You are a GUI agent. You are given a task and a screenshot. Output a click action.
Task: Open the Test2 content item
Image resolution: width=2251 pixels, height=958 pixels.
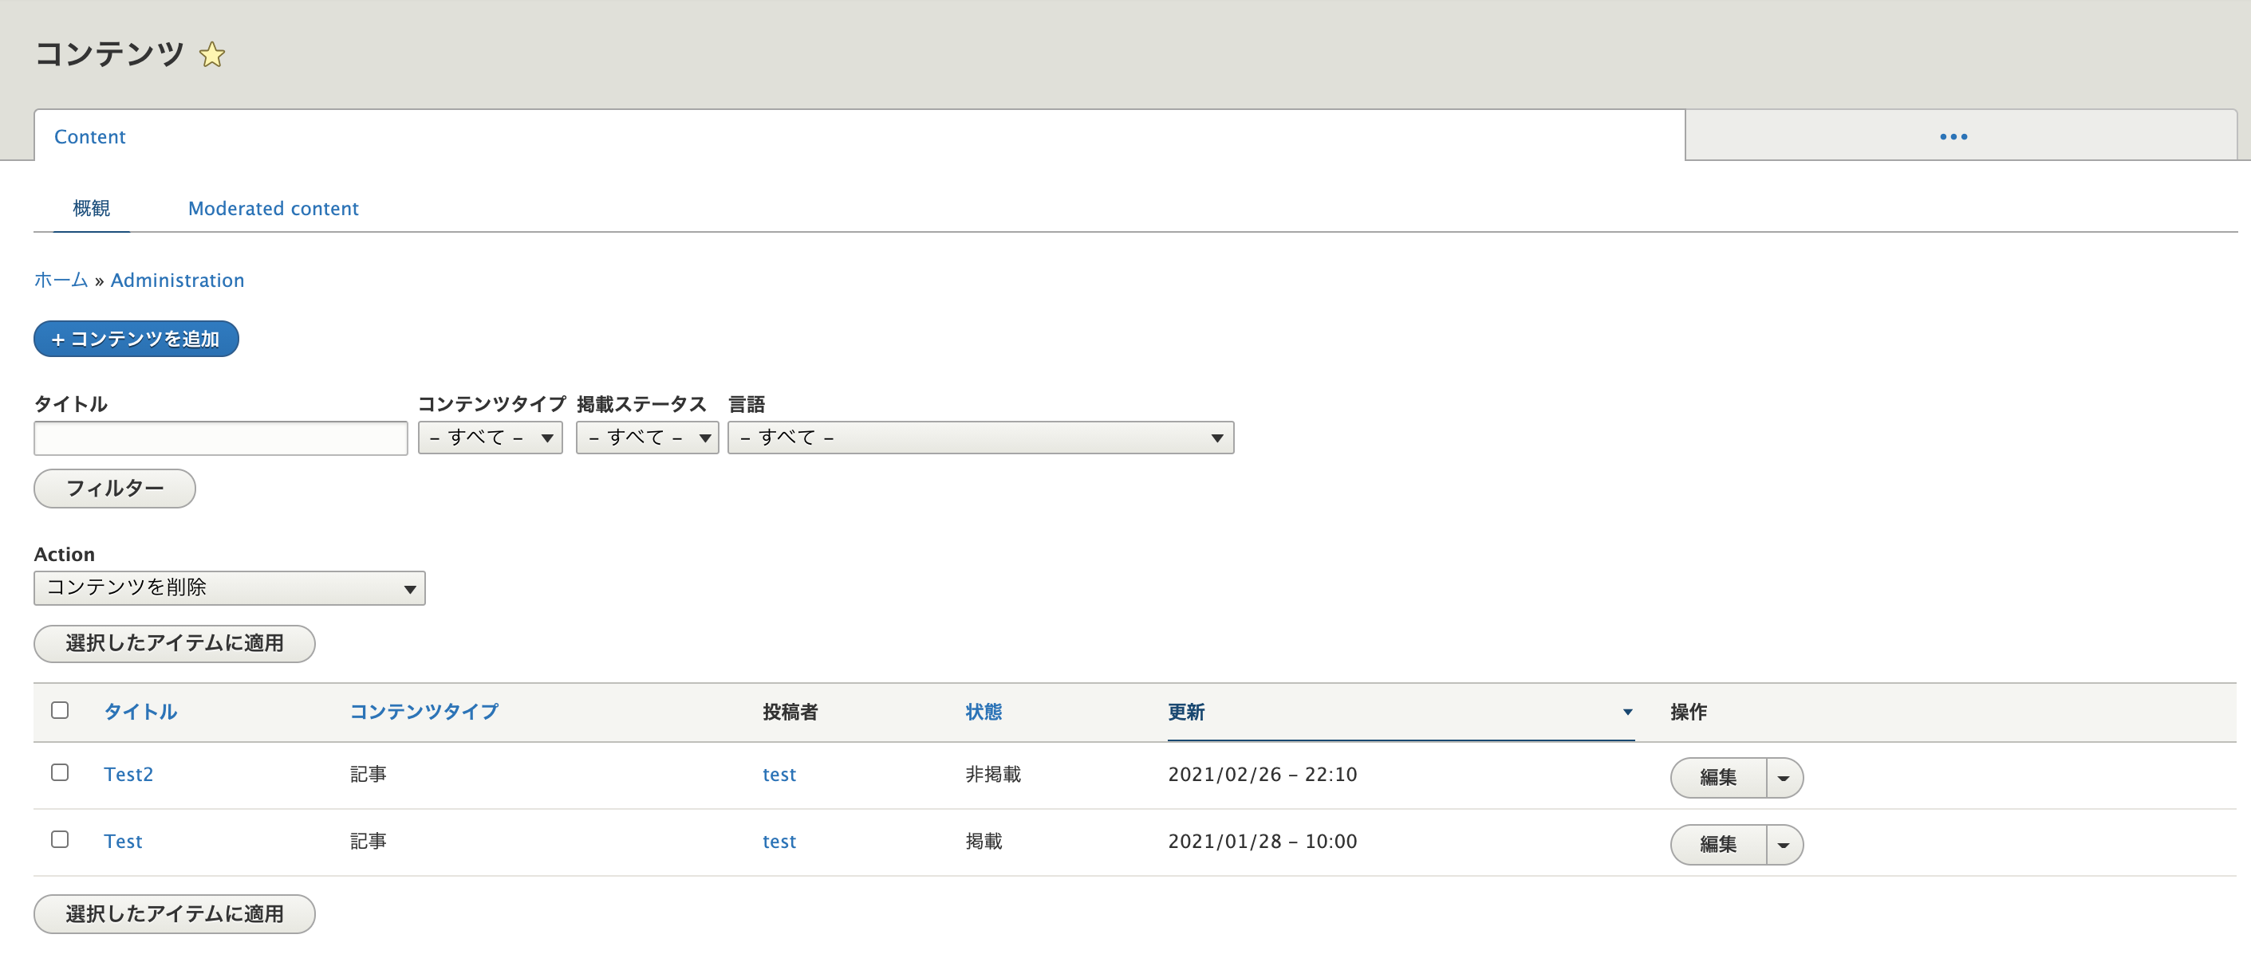pos(128,774)
